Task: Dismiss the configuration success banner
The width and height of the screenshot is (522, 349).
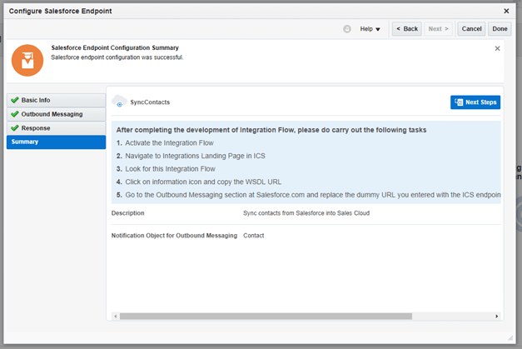Action: 498,48
